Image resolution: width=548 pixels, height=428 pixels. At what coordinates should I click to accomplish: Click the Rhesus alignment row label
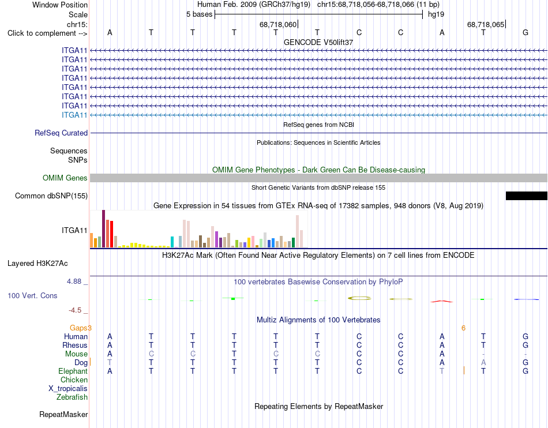tap(75, 345)
